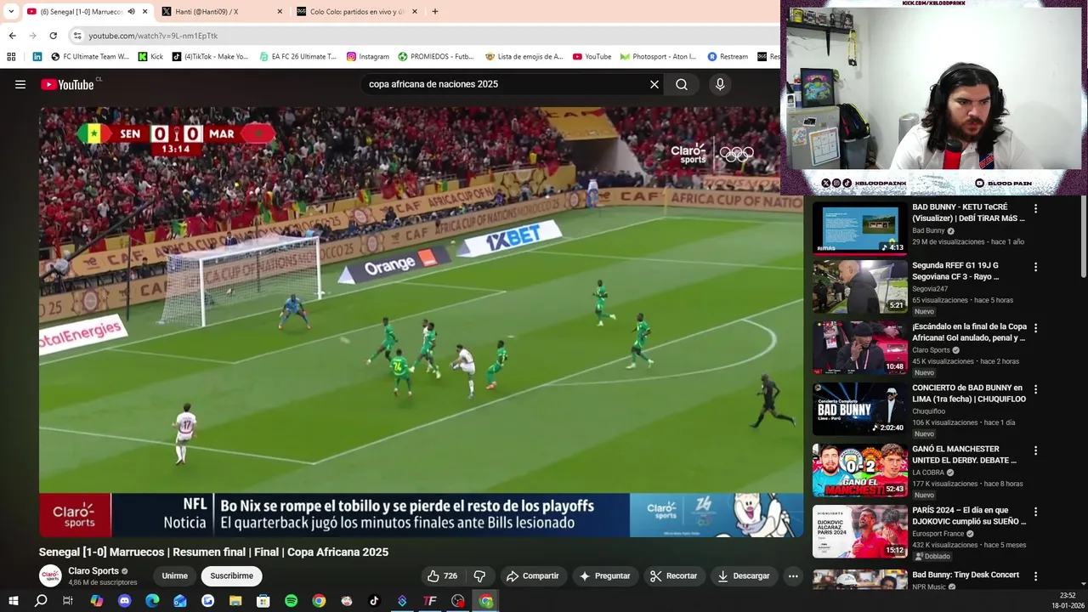
Task: Reload the page
Action: [53, 36]
